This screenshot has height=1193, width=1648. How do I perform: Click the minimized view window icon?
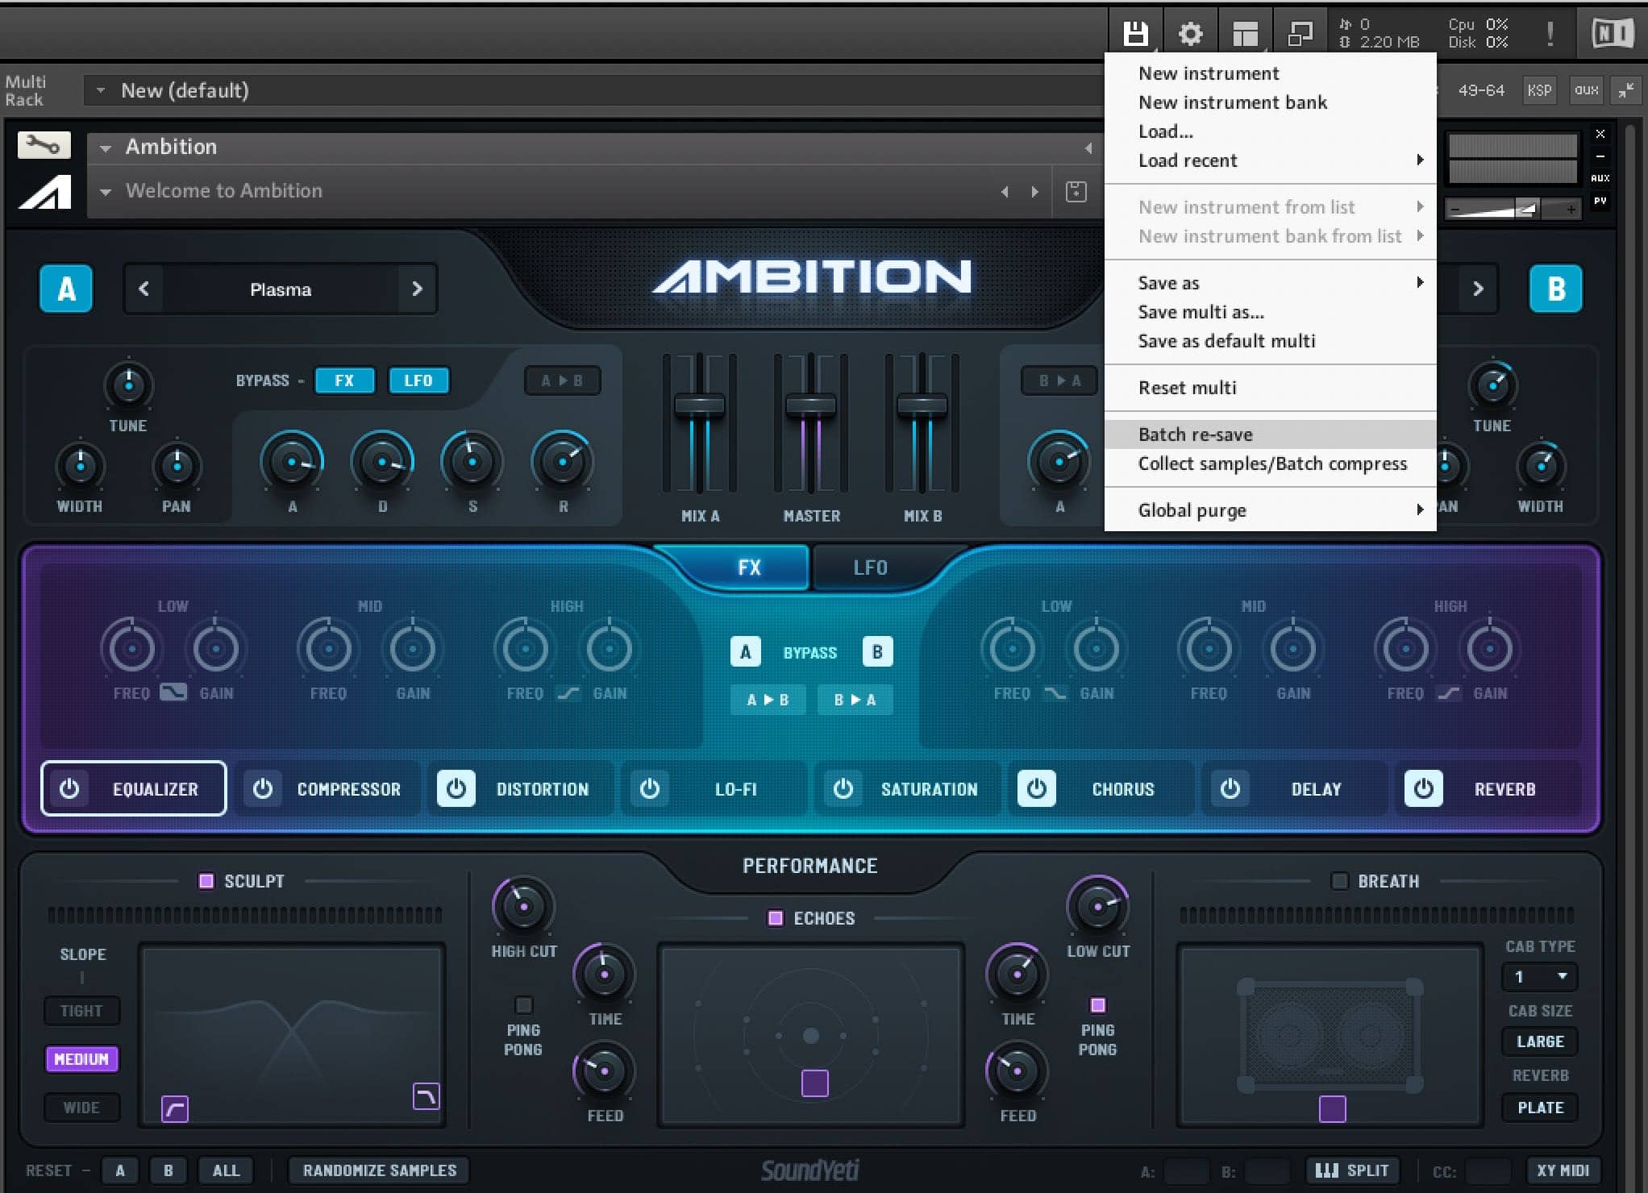click(1300, 33)
